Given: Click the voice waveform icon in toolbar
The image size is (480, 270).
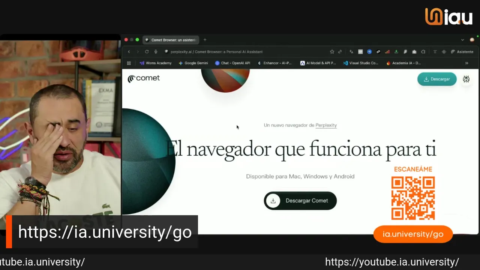Looking at the screenshot, I should (444, 52).
